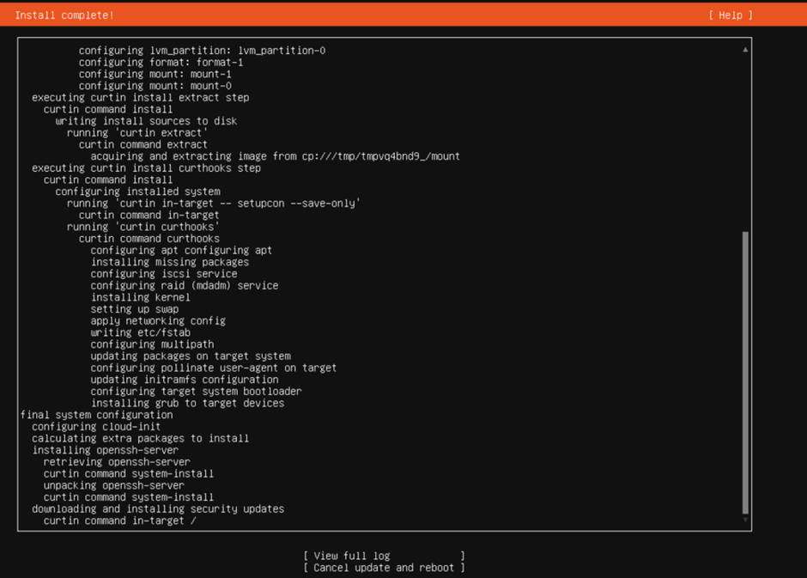Image resolution: width=807 pixels, height=578 pixels.
Task: Click the scrollbar down arrow
Action: tap(745, 520)
